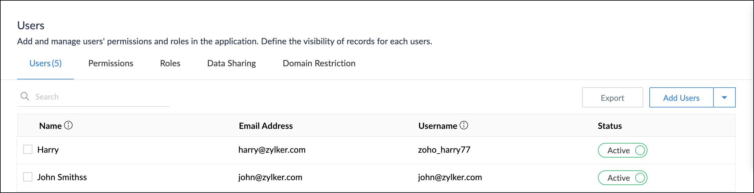Click the info icon beside Username
The width and height of the screenshot is (754, 193).
click(464, 125)
